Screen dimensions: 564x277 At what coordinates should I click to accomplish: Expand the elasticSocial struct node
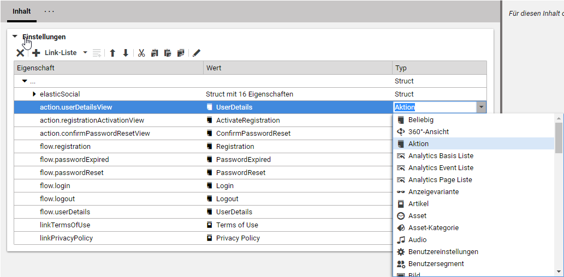pos(34,94)
